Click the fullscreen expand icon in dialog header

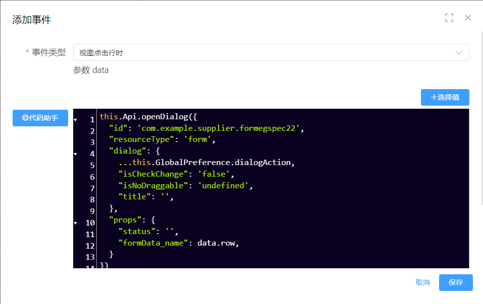tap(449, 17)
